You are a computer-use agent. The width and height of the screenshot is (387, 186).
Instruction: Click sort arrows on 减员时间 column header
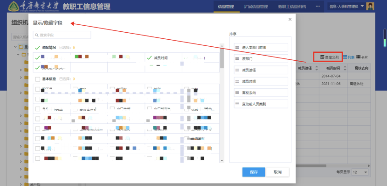point(345,68)
